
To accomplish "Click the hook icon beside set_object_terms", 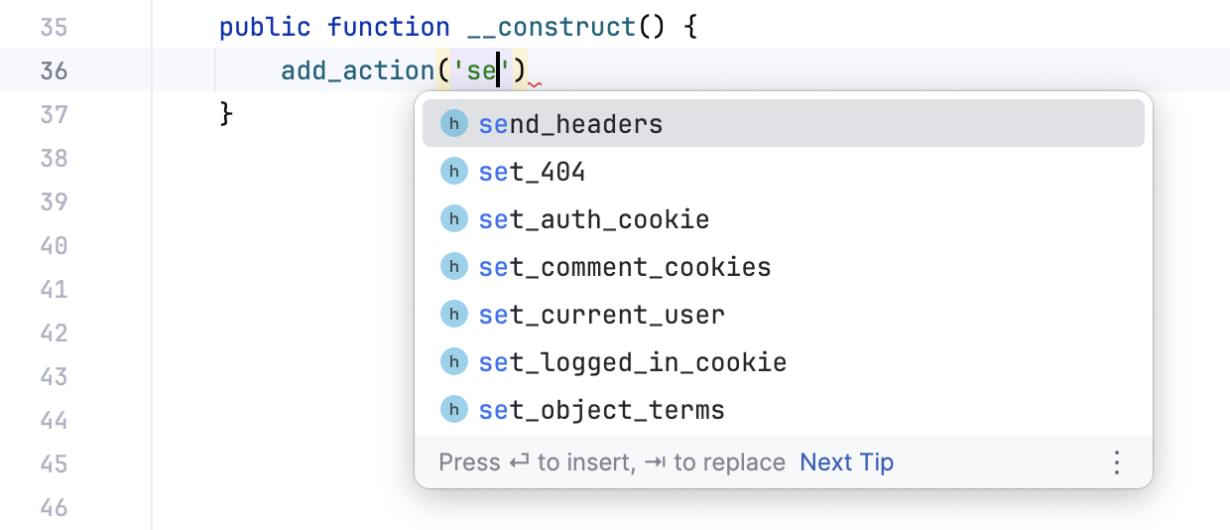I will 453,410.
